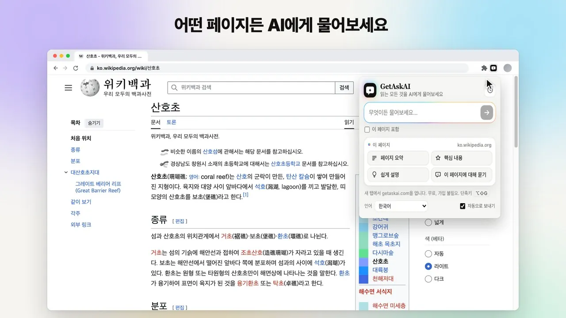Open the 맹그로브숲 sidebar link
This screenshot has width=566, height=318.
tap(386, 235)
